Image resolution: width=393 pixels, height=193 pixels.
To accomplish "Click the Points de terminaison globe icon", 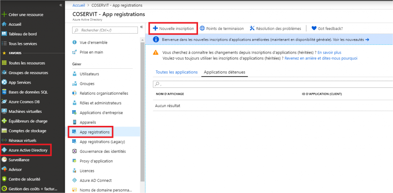I will coord(202,28).
